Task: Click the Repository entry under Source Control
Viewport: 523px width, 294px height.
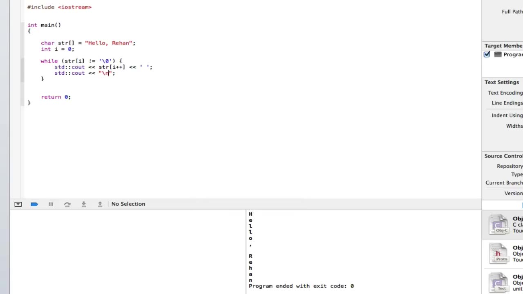Action: pos(510,166)
